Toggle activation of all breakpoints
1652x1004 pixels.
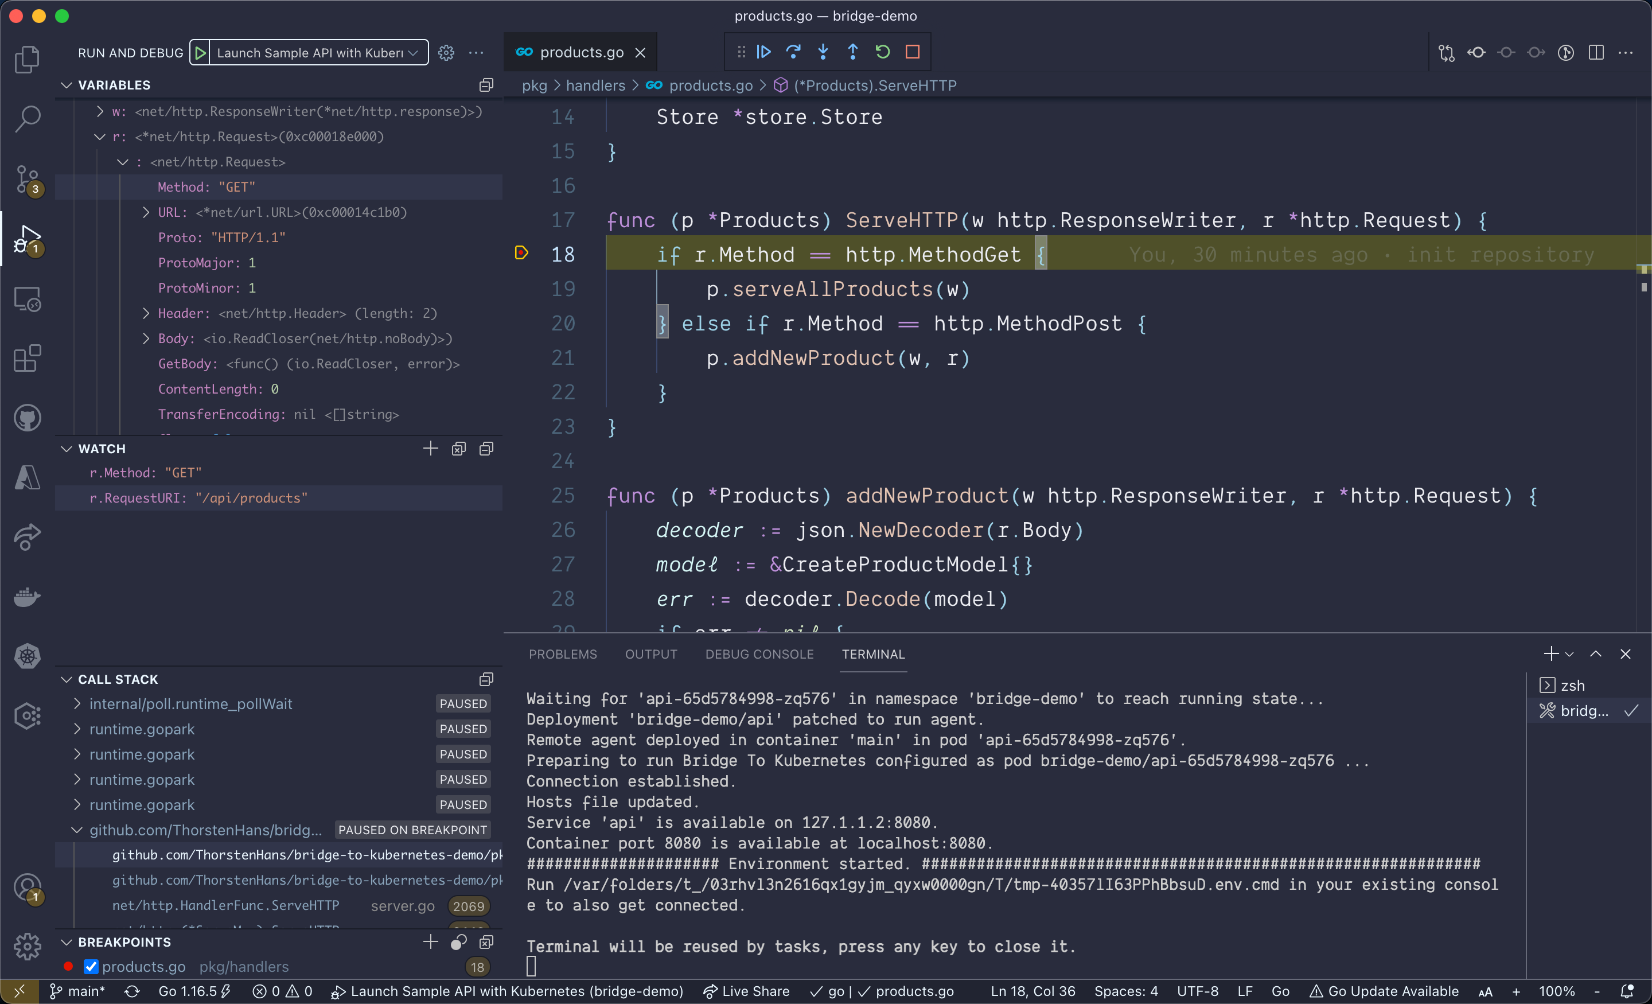click(458, 941)
